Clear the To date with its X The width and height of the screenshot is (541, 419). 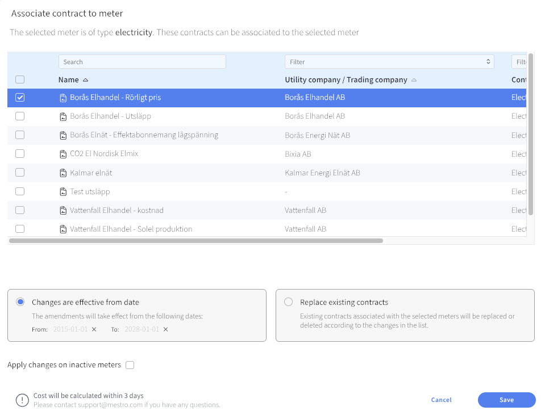click(x=165, y=329)
